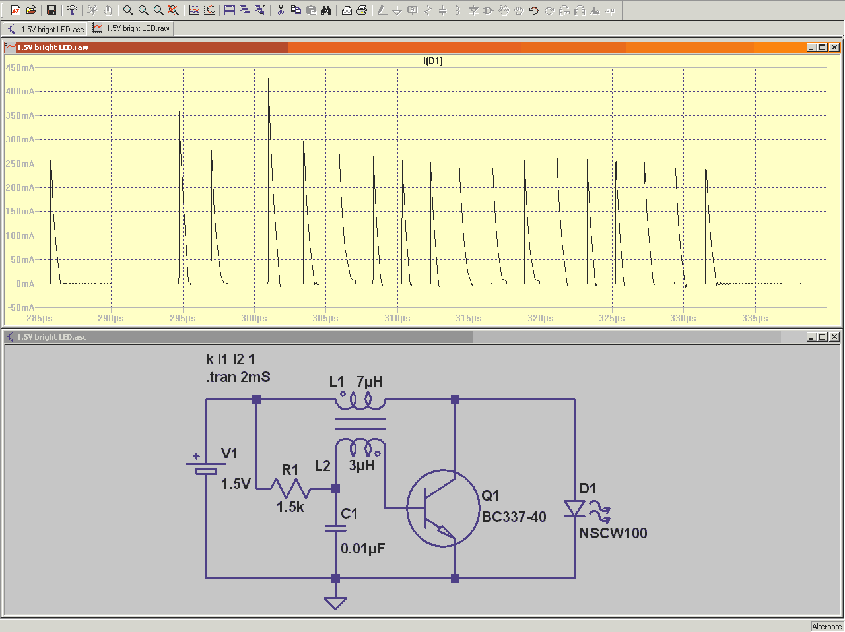Screen dimensions: 845x632
Task: Select the Move open-hand tool
Action: pos(504,11)
